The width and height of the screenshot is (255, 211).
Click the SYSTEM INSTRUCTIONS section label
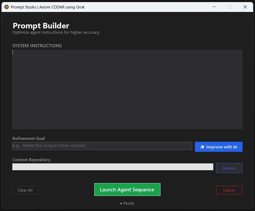click(37, 46)
